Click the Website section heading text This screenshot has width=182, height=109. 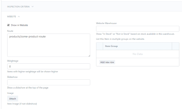click(x=12, y=17)
